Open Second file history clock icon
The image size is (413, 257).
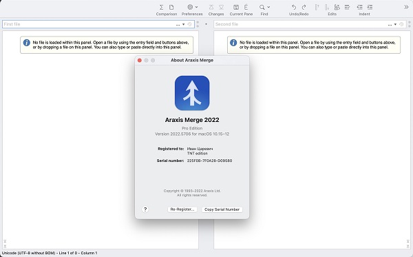click(401, 24)
